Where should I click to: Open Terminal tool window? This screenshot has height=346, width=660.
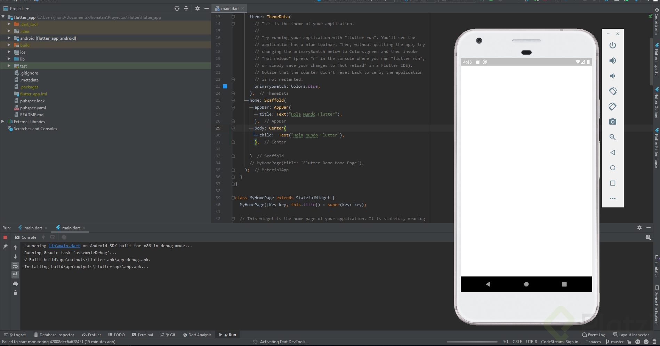point(143,335)
